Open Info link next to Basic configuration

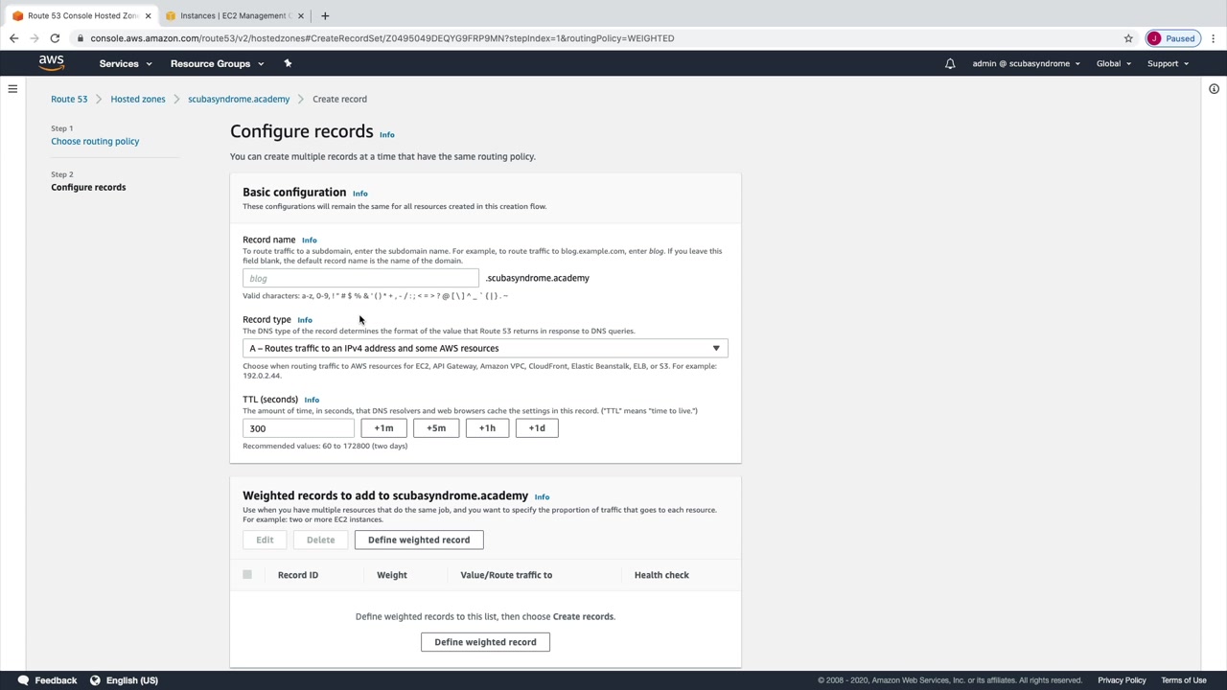click(360, 194)
